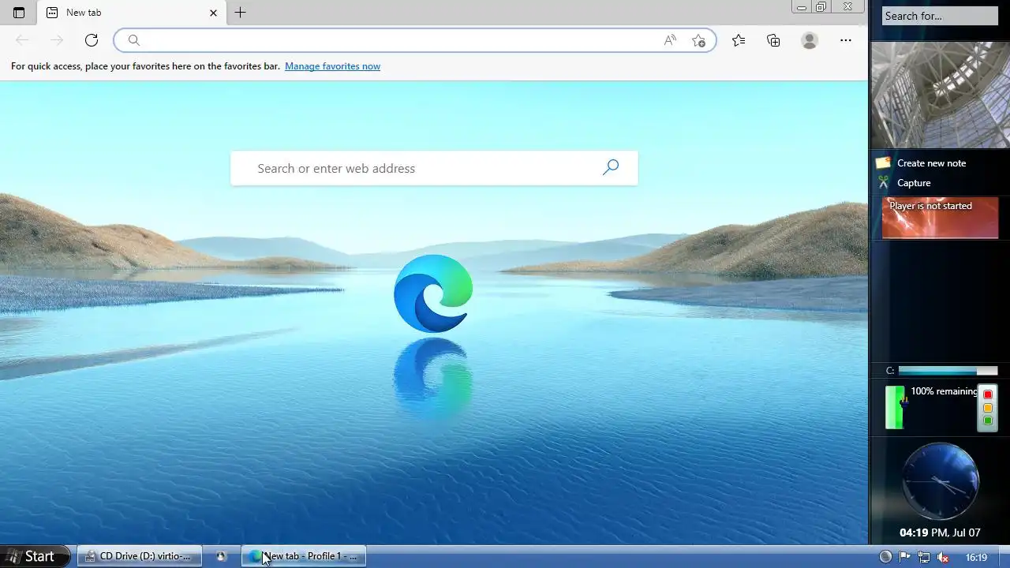Click the magnifier search icon in search box
The image size is (1010, 568).
[x=611, y=167]
